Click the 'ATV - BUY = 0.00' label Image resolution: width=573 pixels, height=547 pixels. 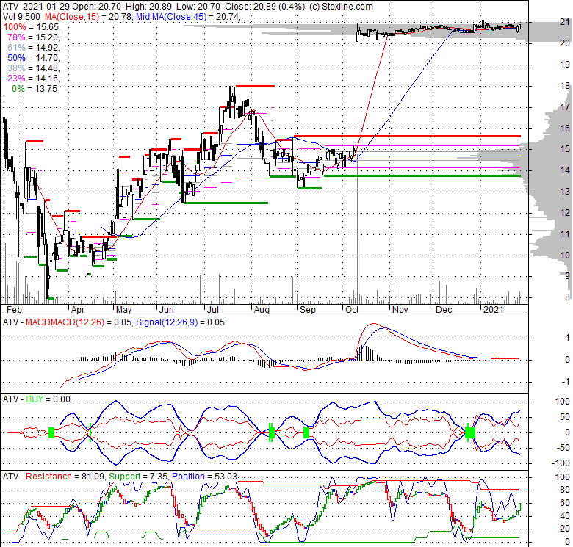pos(37,399)
